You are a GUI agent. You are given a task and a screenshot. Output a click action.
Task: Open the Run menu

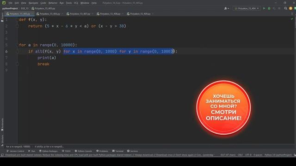62,3
